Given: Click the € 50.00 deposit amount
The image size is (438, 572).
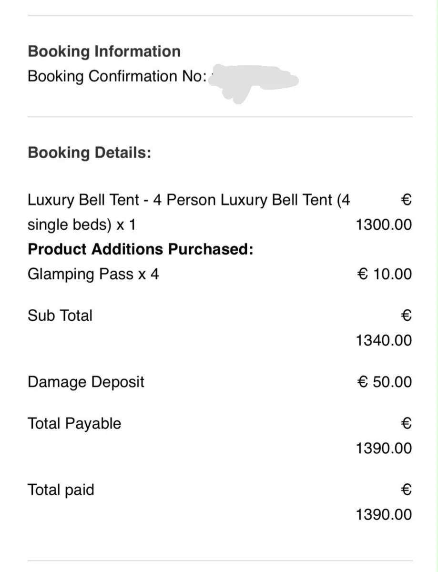Looking at the screenshot, I should click(x=385, y=382).
